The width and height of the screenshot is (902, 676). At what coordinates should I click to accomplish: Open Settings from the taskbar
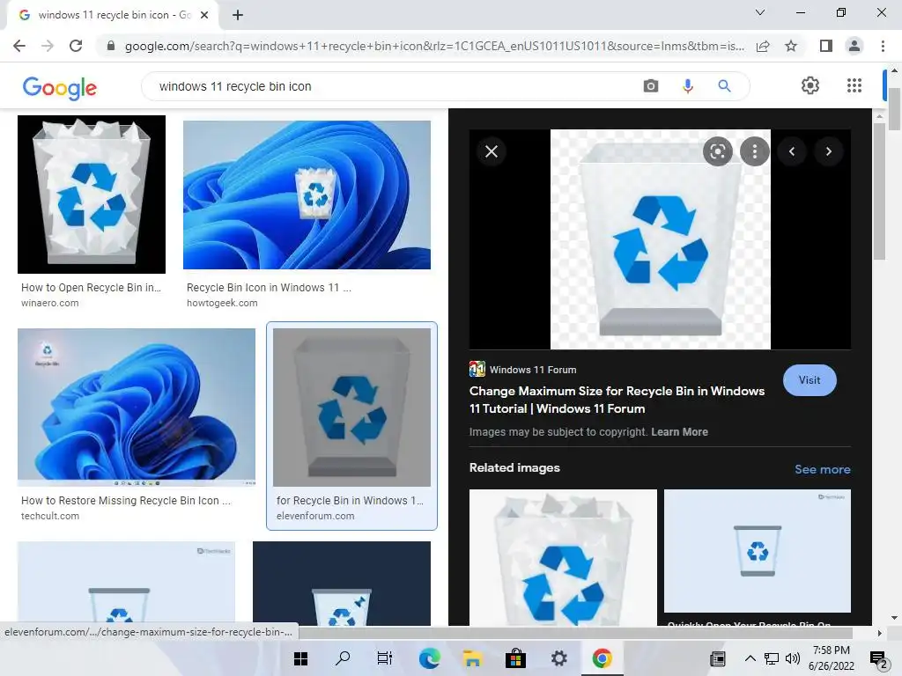pos(558,658)
